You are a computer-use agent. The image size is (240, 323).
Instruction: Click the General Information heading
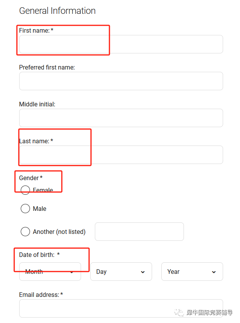pos(57,11)
